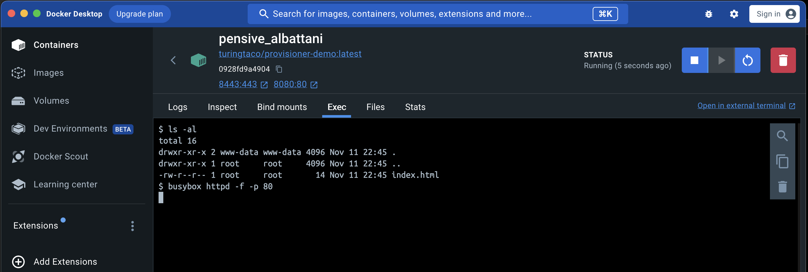Open Docker Desktop settings gear
This screenshot has width=808, height=272.
734,14
